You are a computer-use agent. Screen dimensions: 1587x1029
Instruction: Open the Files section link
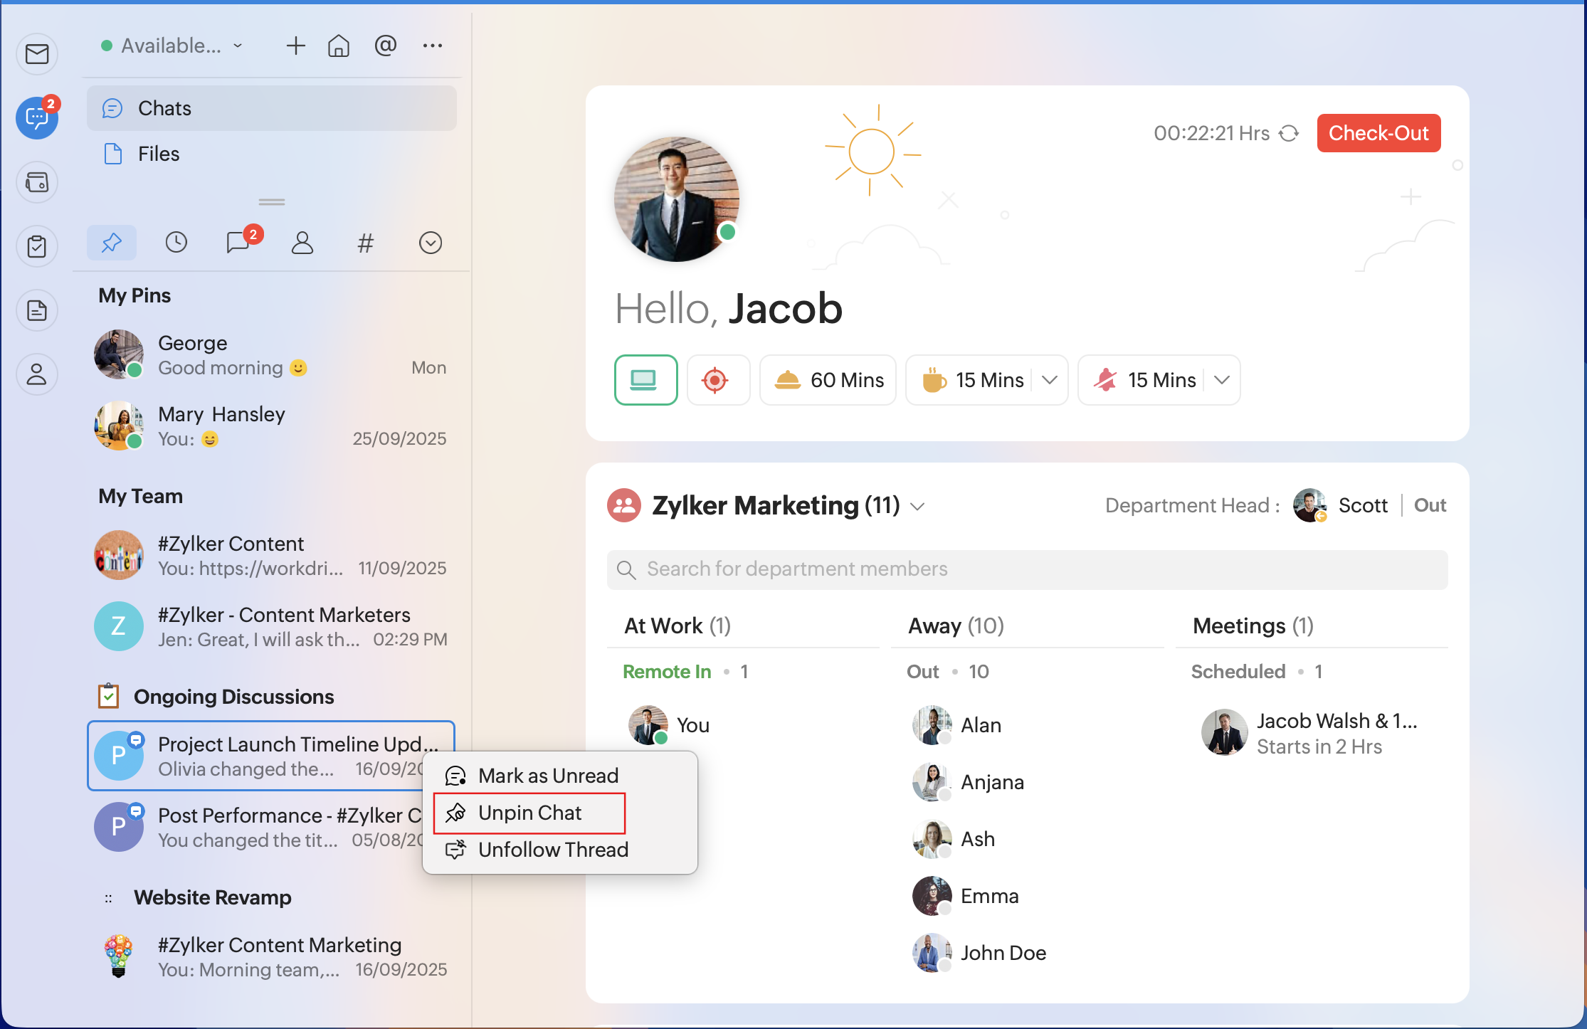pyautogui.click(x=158, y=154)
